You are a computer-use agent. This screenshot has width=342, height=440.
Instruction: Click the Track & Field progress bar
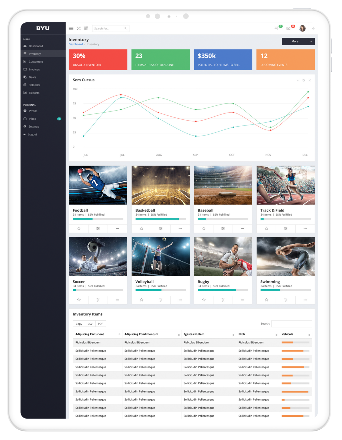pos(285,219)
